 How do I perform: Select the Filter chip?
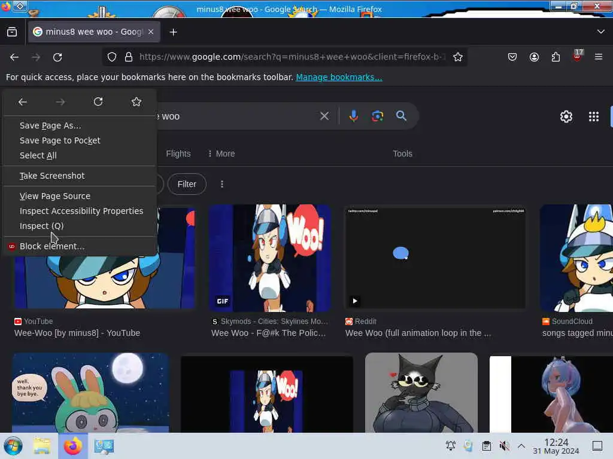(x=187, y=184)
